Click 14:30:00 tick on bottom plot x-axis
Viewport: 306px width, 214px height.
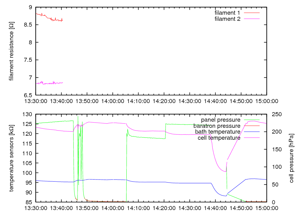(x=190, y=208)
